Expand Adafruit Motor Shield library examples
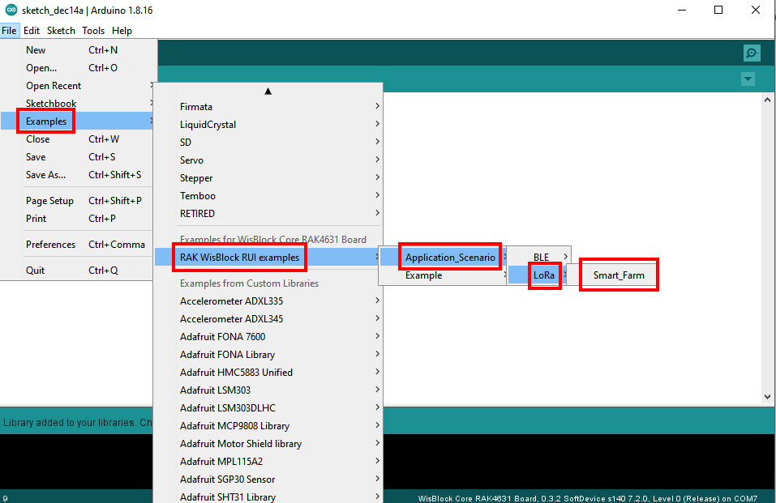 [268, 443]
